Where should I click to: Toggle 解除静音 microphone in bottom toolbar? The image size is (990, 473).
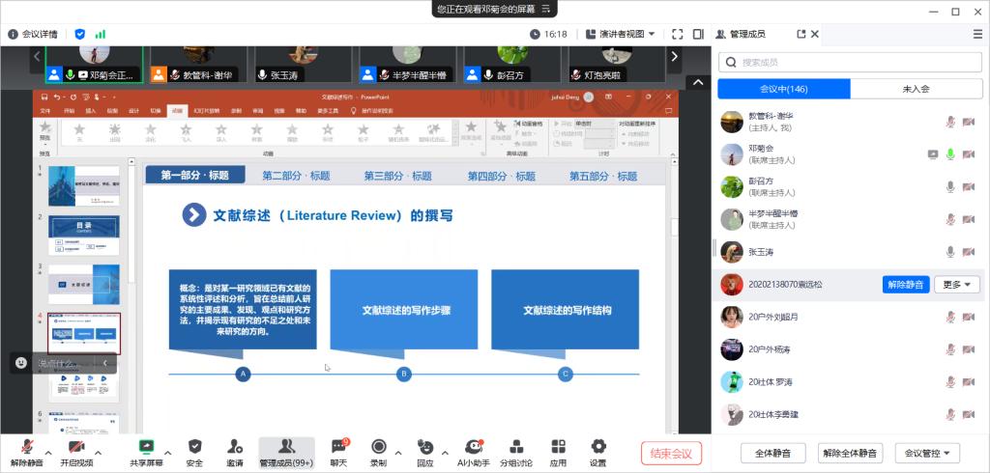(27, 447)
